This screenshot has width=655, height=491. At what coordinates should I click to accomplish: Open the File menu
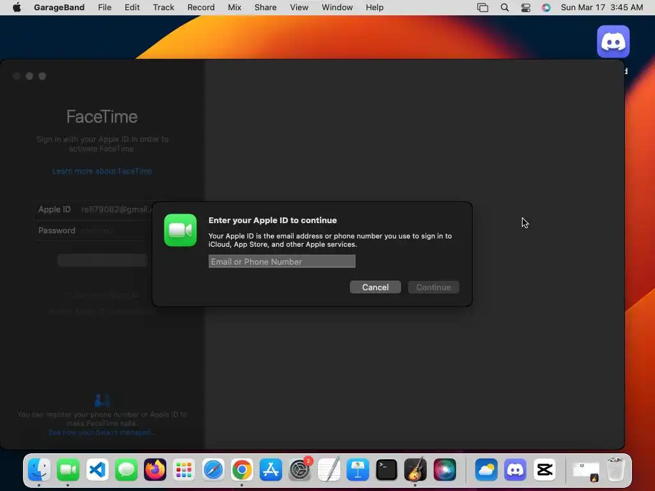[104, 8]
